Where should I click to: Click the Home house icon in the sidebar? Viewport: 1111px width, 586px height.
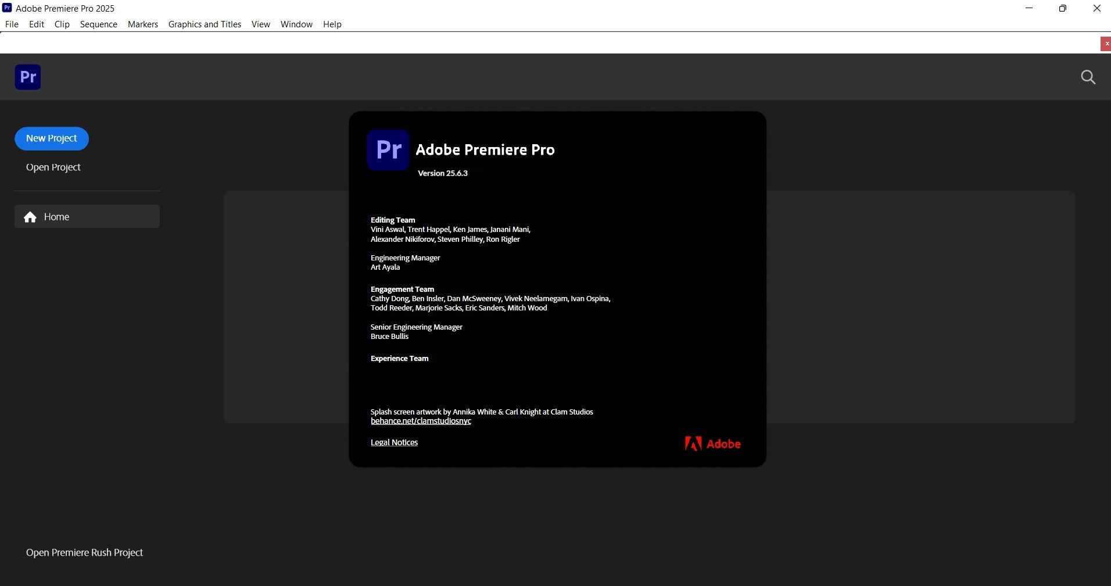[29, 216]
